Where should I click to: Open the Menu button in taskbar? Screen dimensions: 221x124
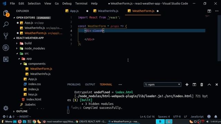[7, 122]
